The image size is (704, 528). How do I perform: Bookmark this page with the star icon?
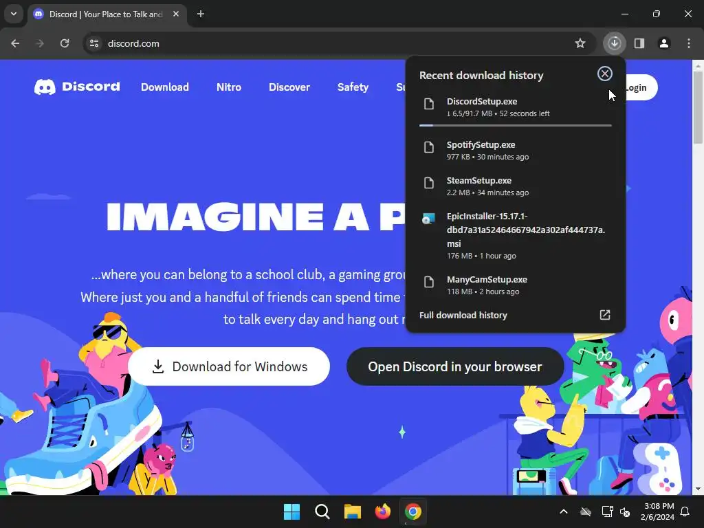580,43
